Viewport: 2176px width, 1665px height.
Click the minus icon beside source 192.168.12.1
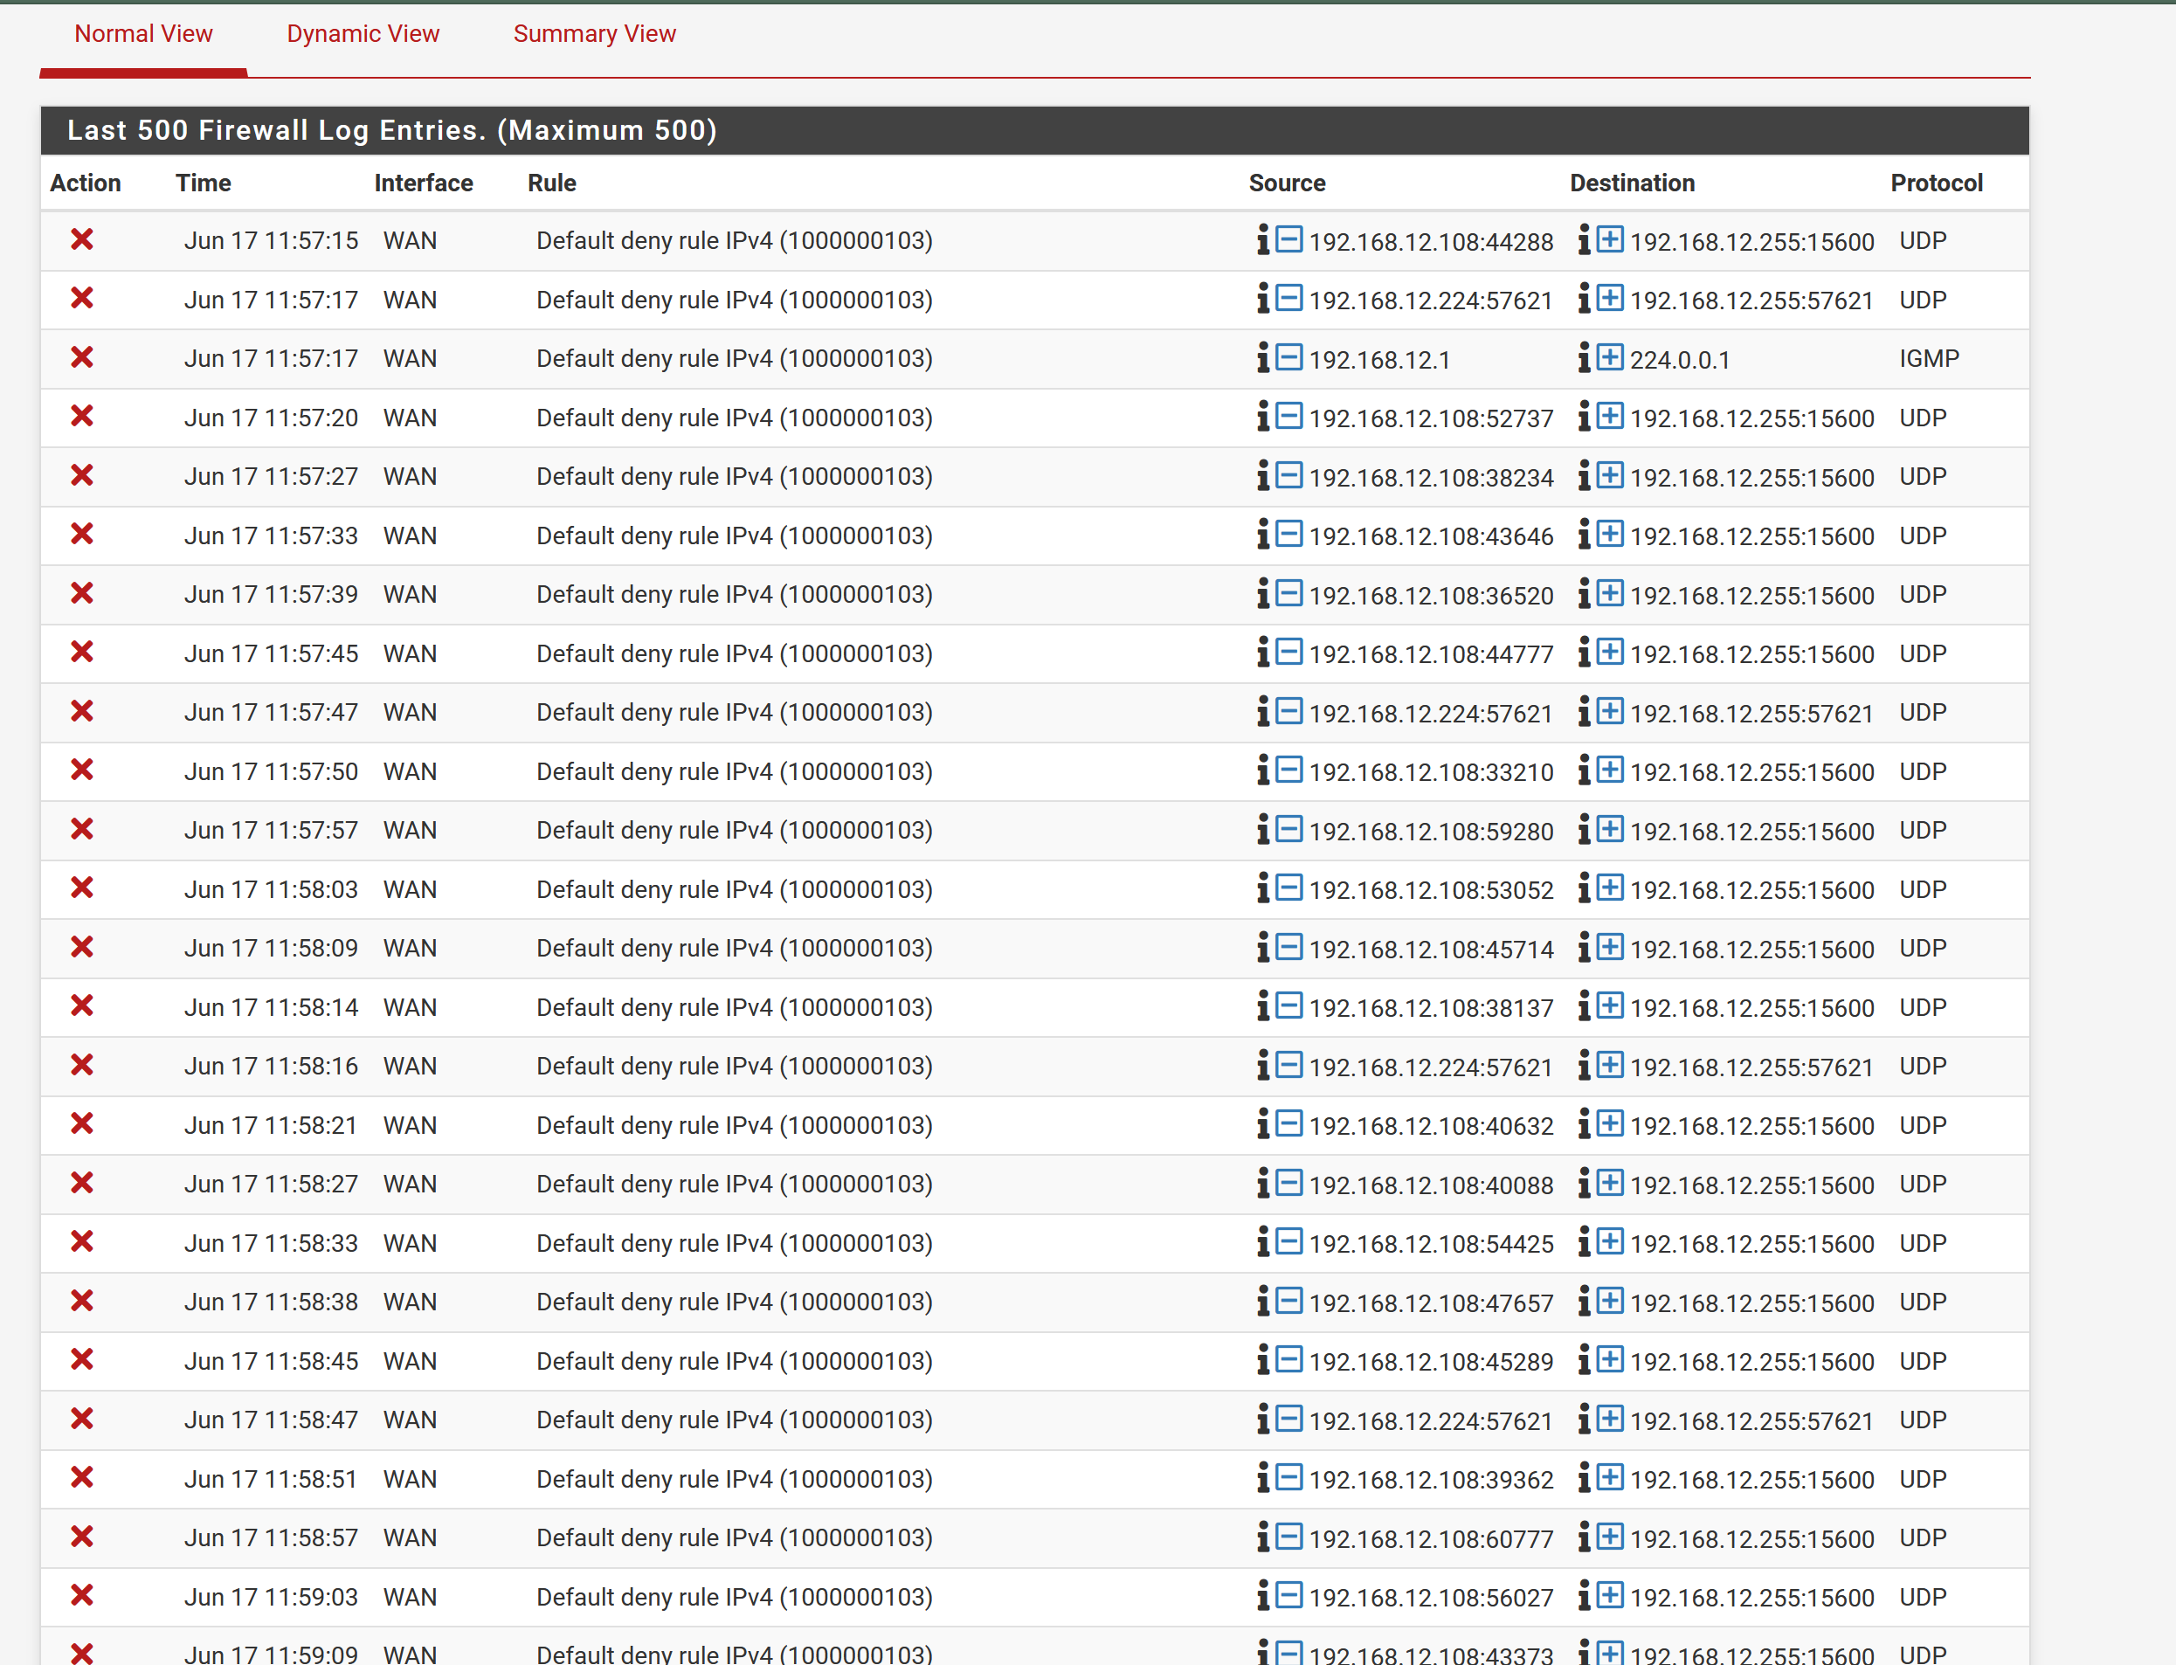(x=1288, y=356)
